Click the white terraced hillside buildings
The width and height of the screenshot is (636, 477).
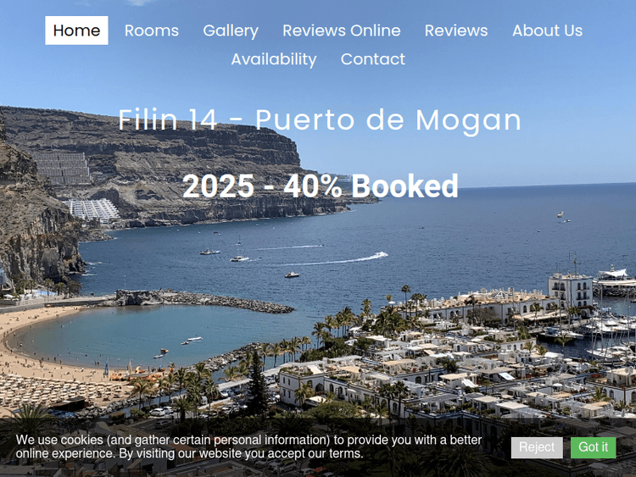click(x=93, y=209)
